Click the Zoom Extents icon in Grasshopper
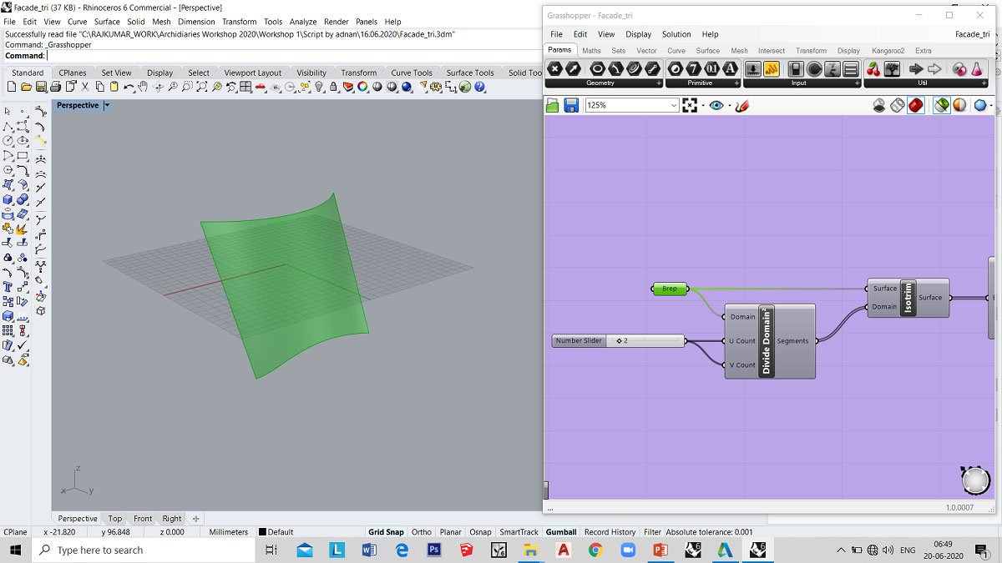The image size is (1002, 563). tap(690, 105)
